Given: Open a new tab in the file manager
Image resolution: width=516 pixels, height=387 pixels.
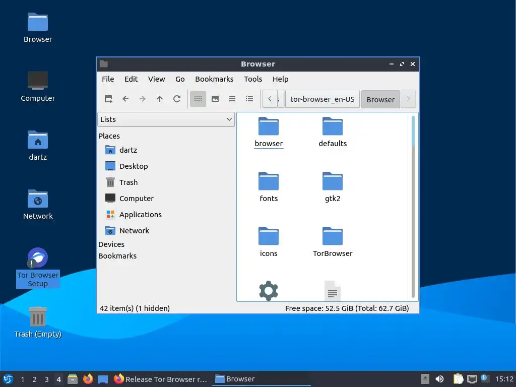Looking at the screenshot, I should point(108,99).
